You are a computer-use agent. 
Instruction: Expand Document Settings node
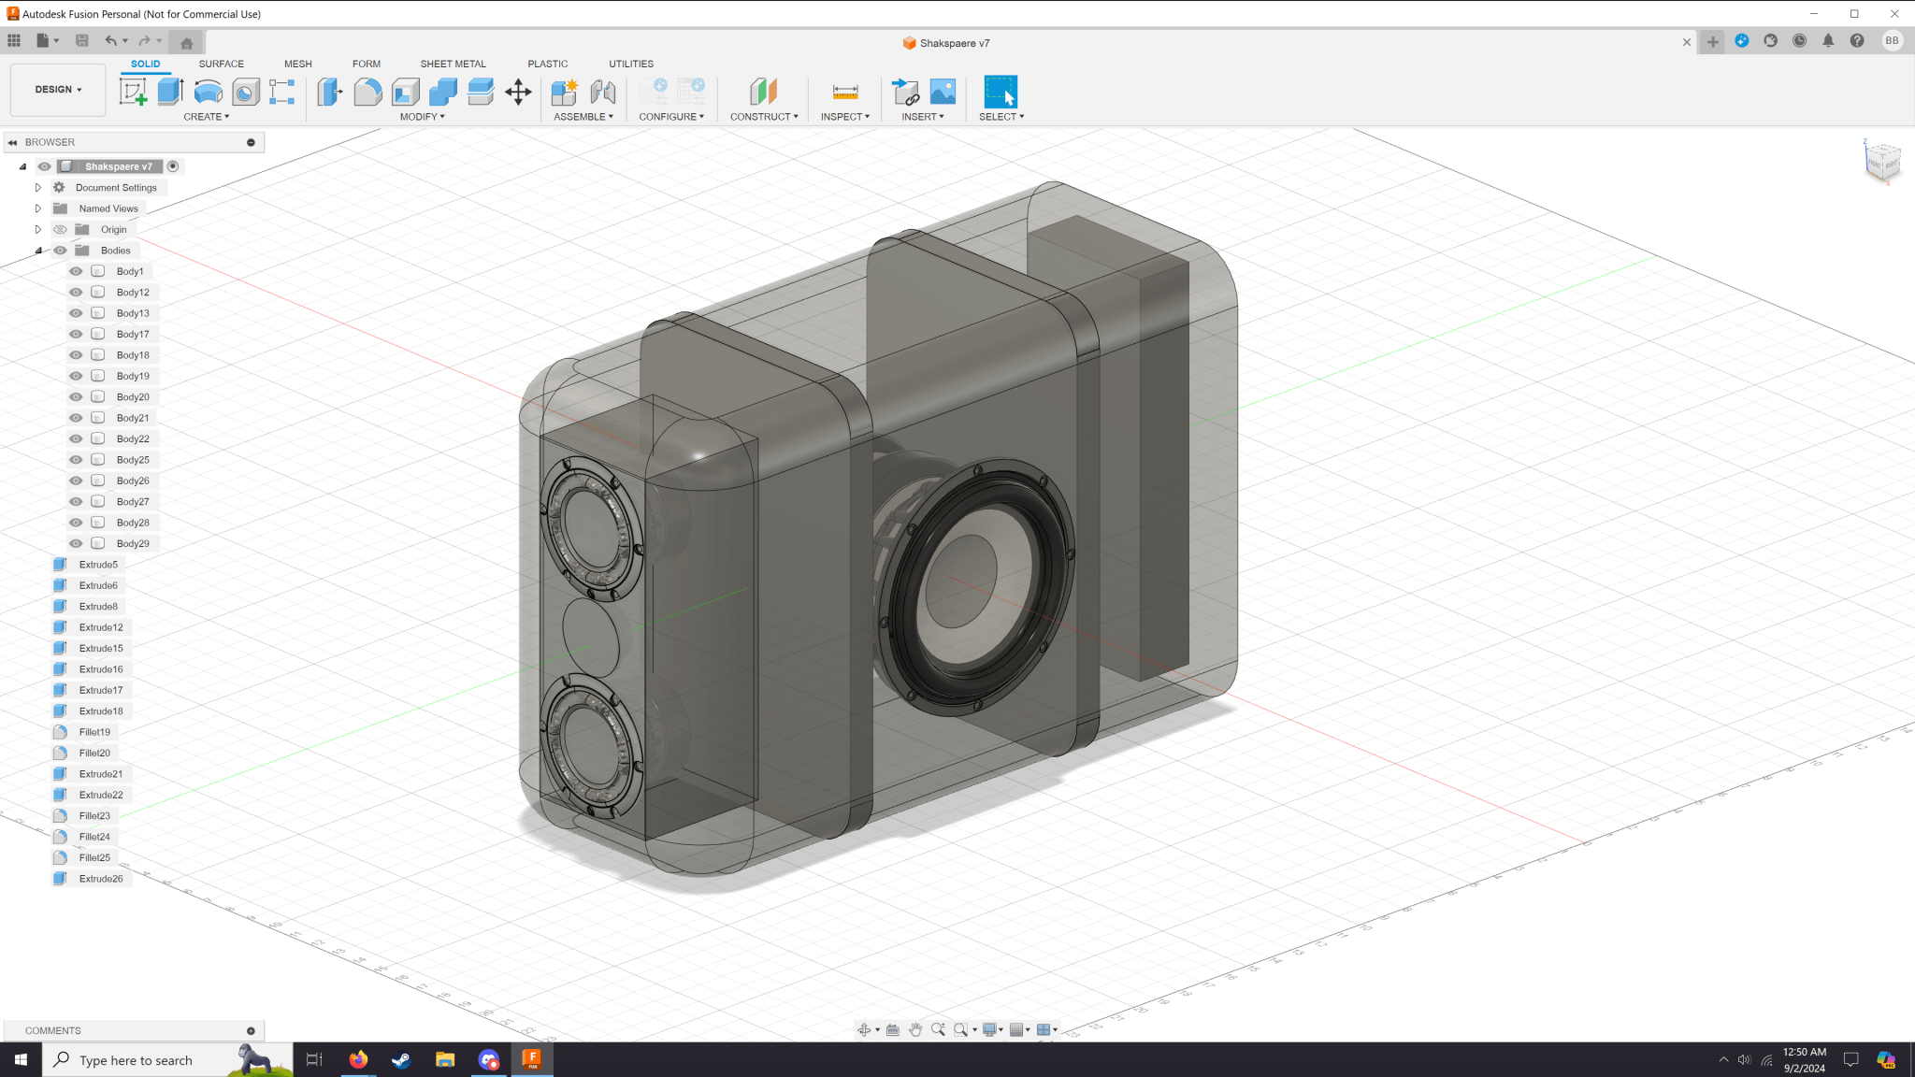click(x=38, y=188)
